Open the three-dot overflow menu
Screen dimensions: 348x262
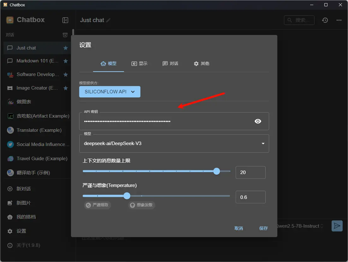(x=339, y=20)
